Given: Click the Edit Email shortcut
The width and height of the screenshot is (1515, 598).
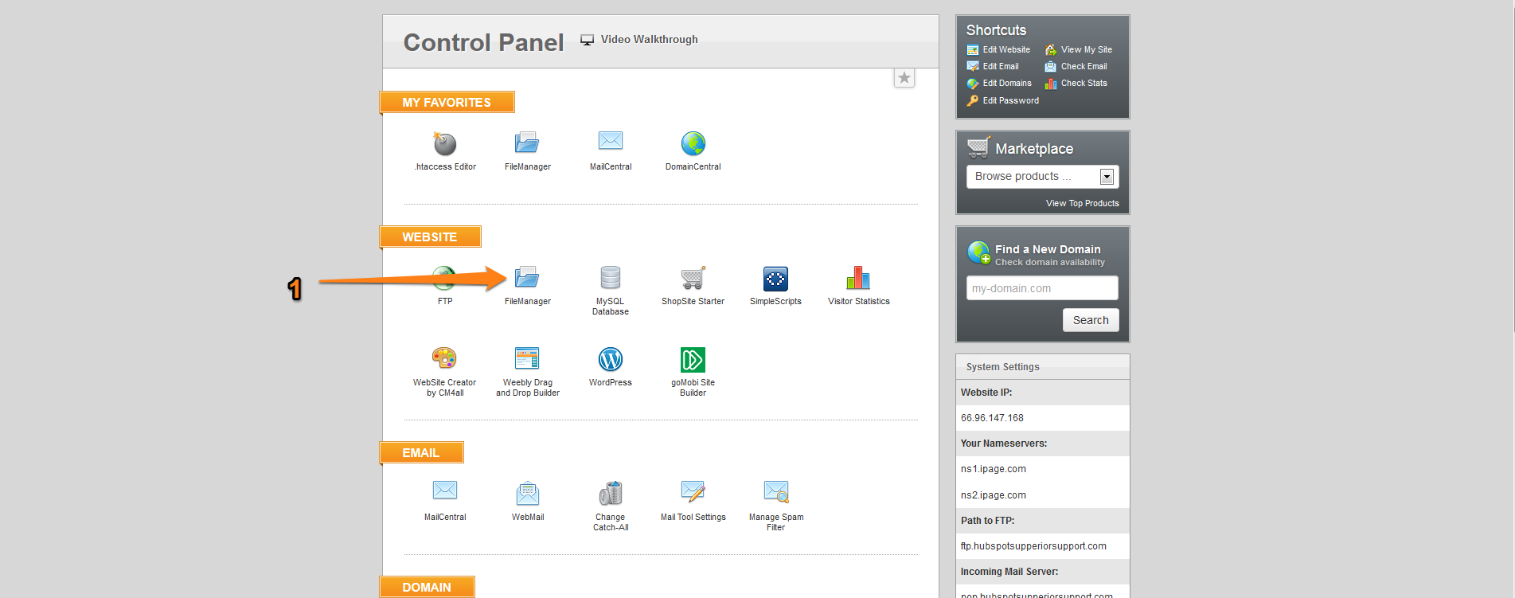Looking at the screenshot, I should pos(993,67).
